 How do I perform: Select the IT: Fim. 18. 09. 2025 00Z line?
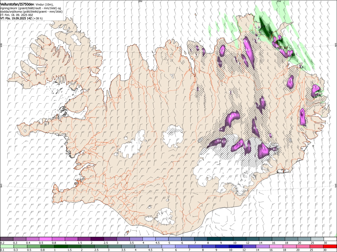pos(17,15)
